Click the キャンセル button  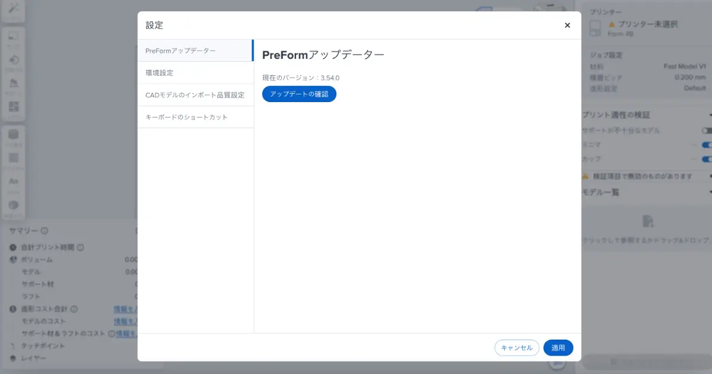(517, 348)
